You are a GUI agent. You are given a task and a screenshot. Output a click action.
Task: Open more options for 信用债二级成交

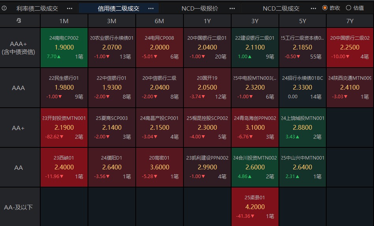coord(151,9)
